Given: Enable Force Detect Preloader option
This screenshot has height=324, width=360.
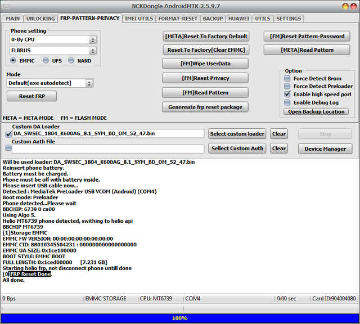Looking at the screenshot, I should click(x=287, y=86).
